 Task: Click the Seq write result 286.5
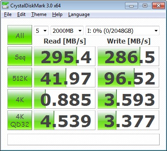coord(128,56)
